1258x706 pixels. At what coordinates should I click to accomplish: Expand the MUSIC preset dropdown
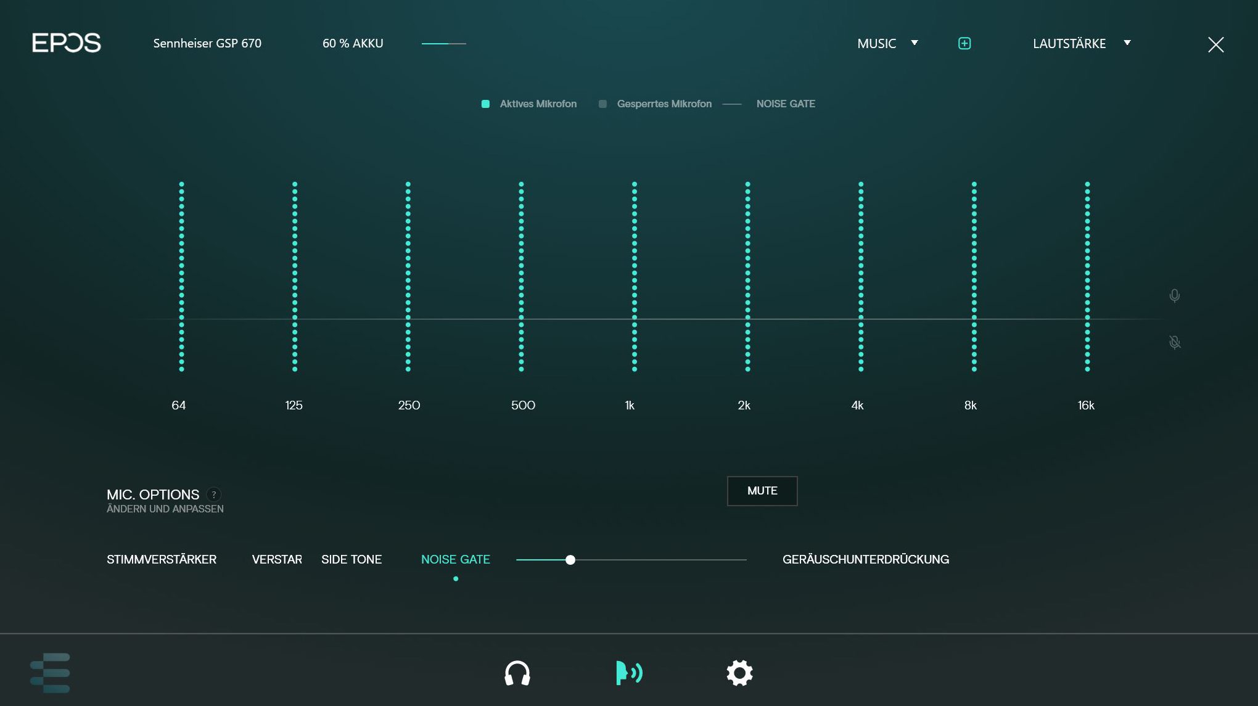tap(876, 44)
